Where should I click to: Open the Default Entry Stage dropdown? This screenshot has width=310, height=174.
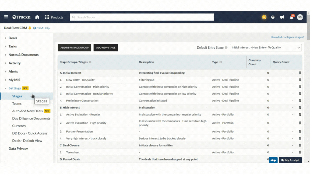tap(266, 48)
